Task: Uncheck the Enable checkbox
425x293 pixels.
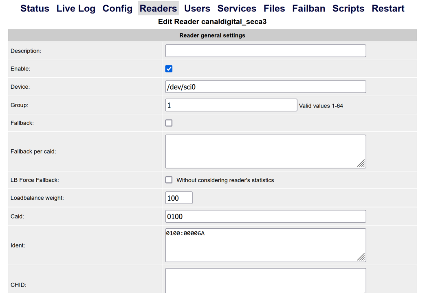Action: (169, 69)
